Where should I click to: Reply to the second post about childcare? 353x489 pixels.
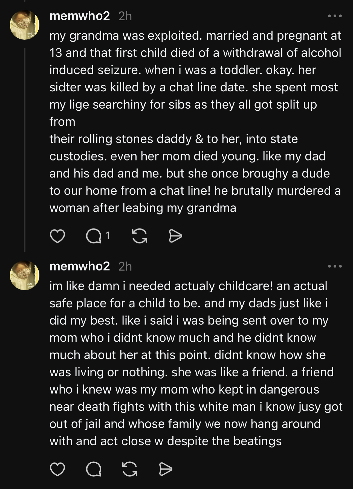(94, 469)
